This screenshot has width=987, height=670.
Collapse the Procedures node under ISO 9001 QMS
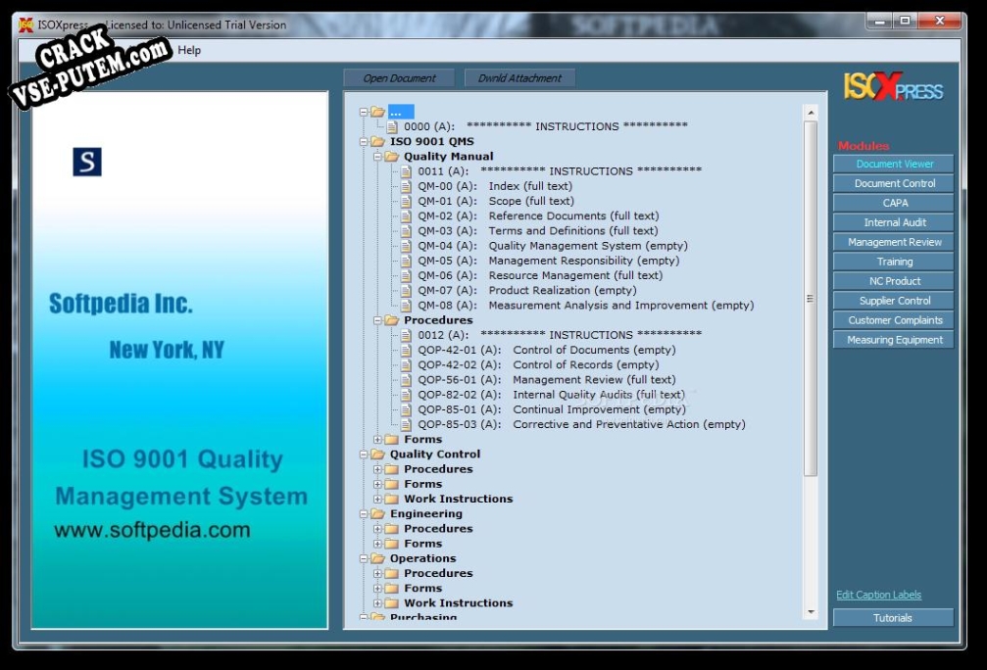pos(377,320)
